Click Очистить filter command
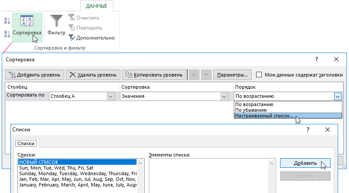 [x=84, y=18]
